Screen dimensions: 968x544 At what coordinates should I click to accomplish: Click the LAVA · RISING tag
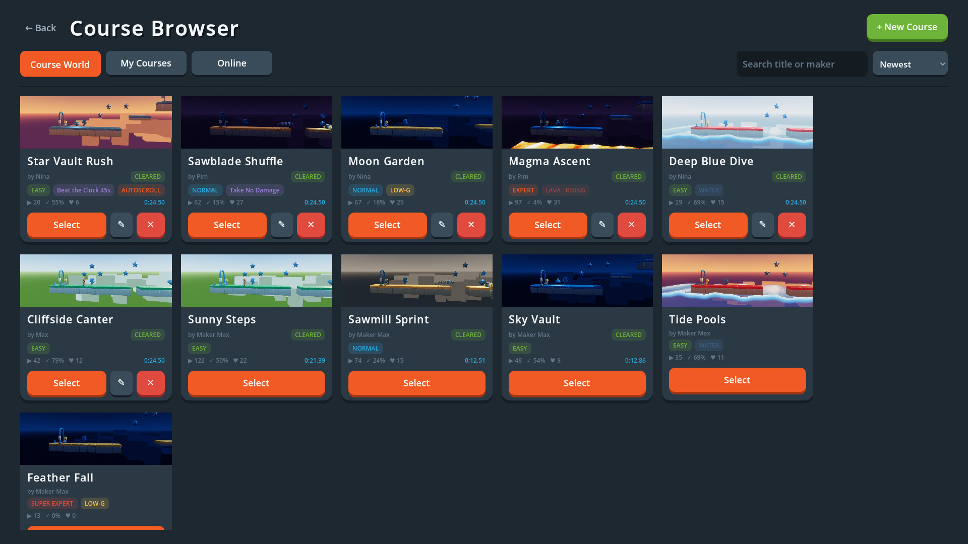coord(565,190)
